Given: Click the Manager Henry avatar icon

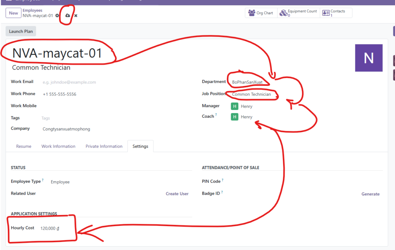Looking at the screenshot, I should (x=235, y=106).
